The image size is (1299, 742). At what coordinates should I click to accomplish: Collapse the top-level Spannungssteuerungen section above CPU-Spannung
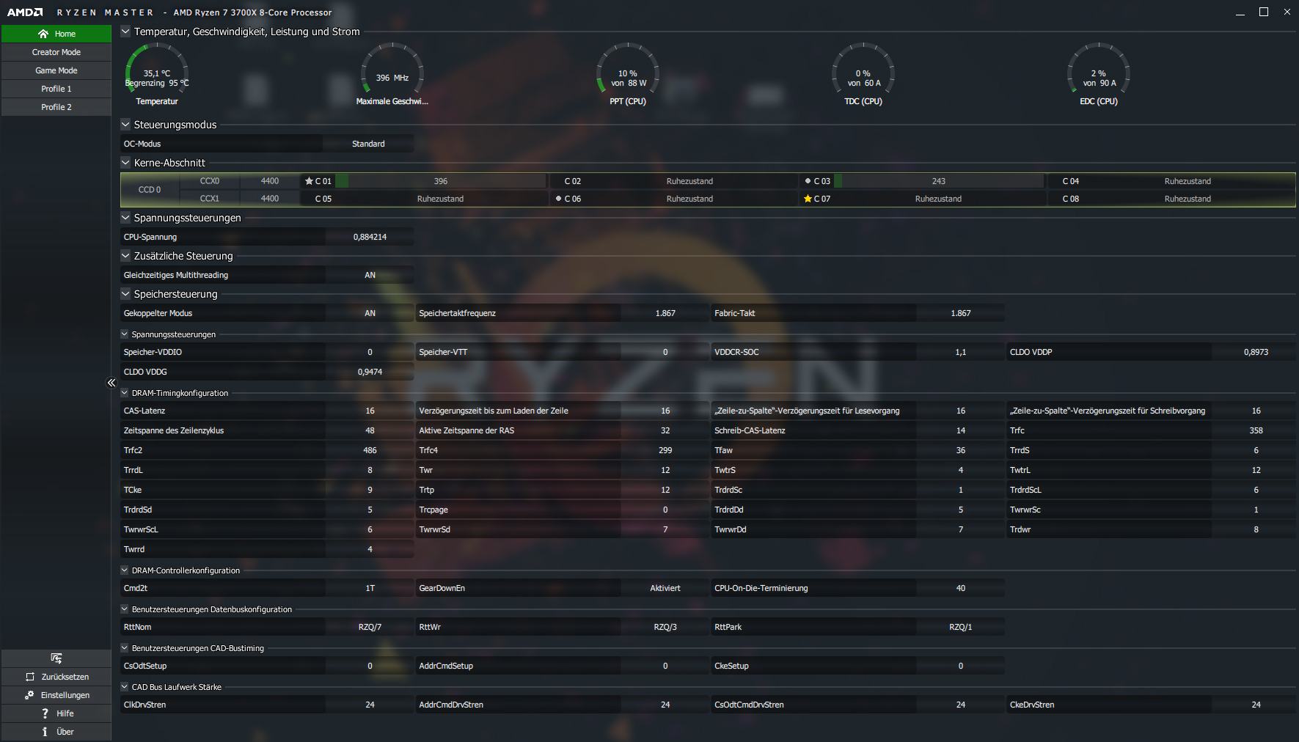coord(125,218)
